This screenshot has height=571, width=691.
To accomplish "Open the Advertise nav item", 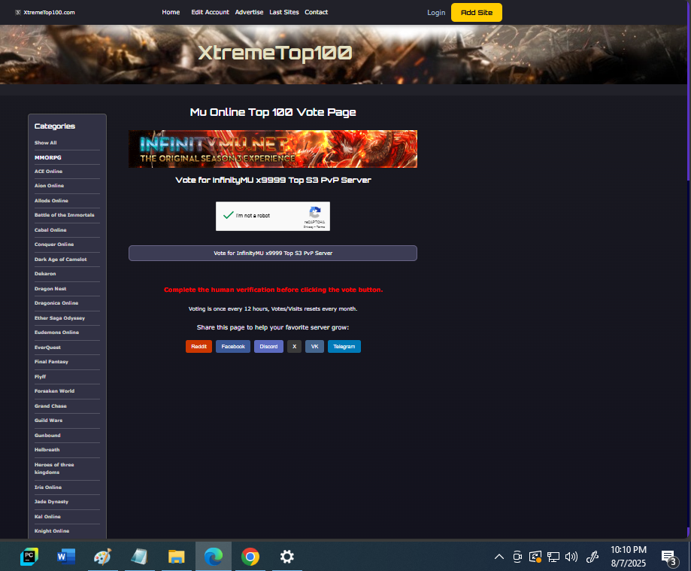I will pyautogui.click(x=249, y=12).
